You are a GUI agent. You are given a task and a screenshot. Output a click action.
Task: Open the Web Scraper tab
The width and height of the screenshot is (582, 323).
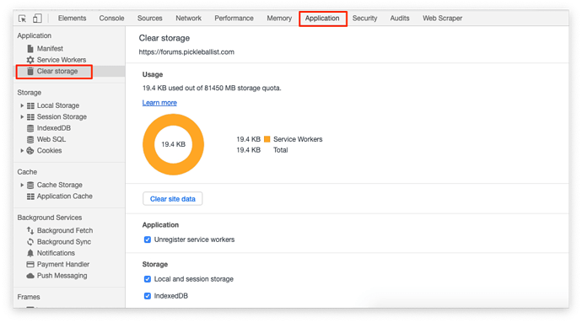[443, 19]
